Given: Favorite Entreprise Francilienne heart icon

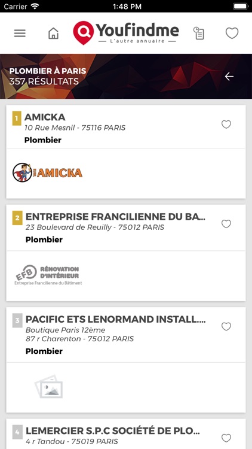Looking at the screenshot, I should (226, 224).
